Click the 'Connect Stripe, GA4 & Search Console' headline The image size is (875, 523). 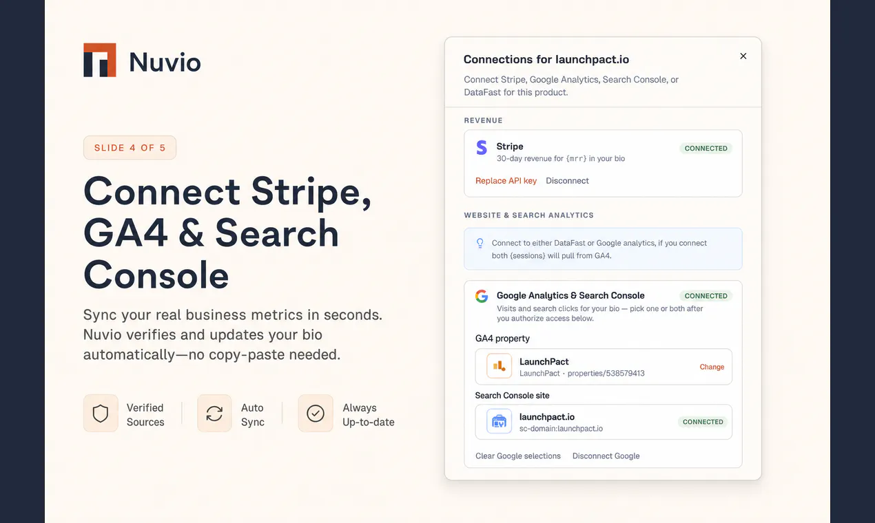tap(227, 233)
